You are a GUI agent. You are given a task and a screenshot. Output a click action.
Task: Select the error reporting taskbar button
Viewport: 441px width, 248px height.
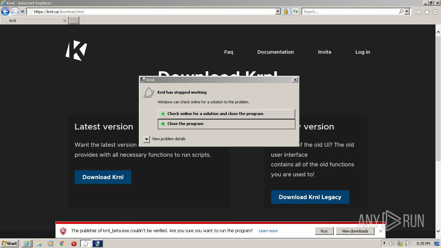tap(98, 244)
